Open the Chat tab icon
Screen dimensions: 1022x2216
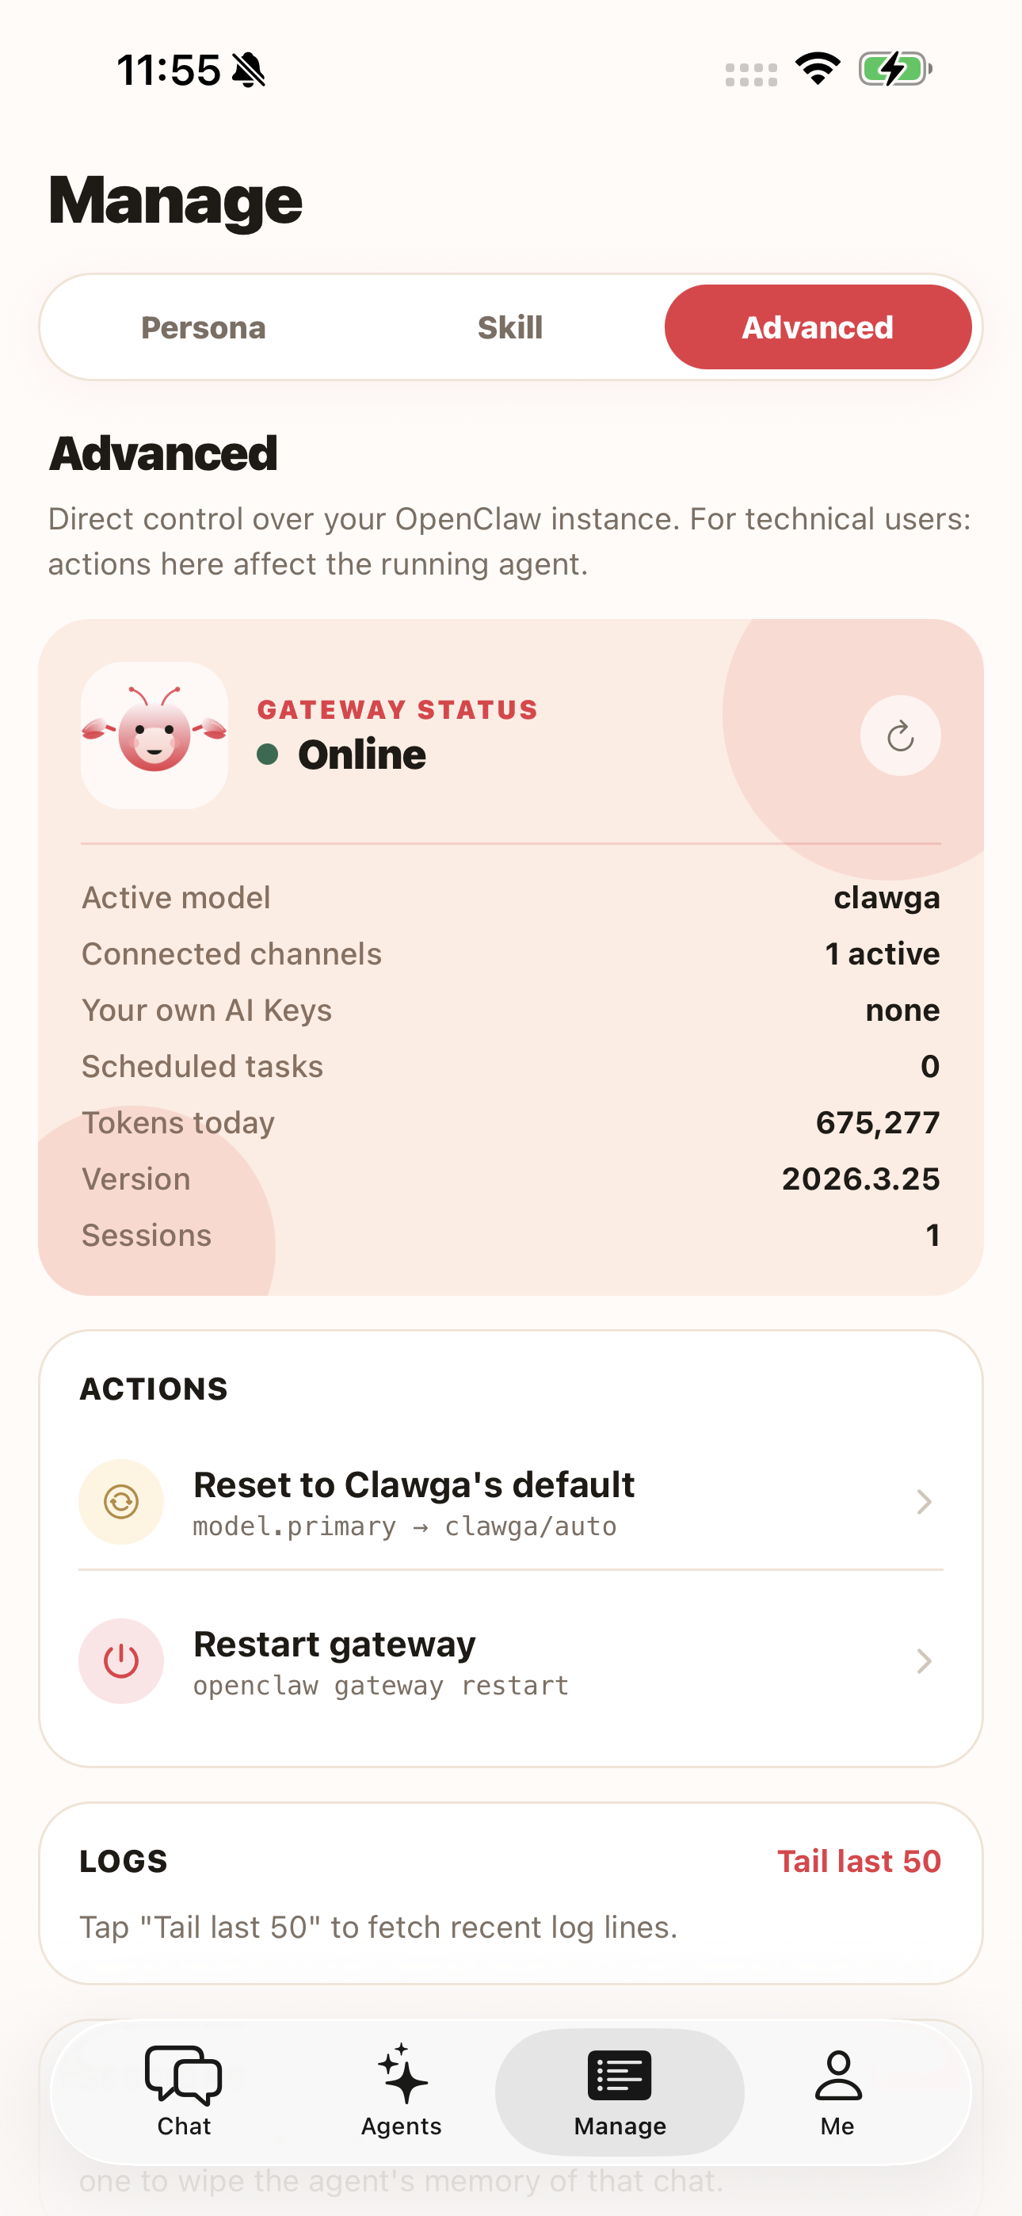[x=183, y=2076]
